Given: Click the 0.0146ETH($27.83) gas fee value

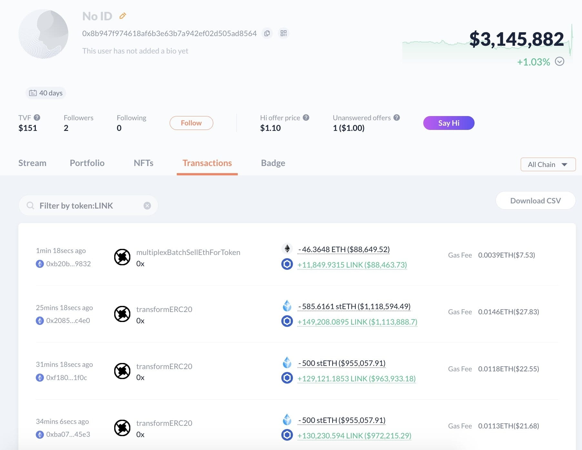Looking at the screenshot, I should click(508, 312).
